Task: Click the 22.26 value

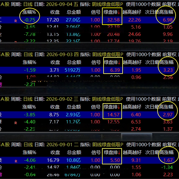Action: pyautogui.click(x=134, y=20)
